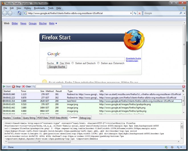Image resolution: width=188 pixels, height=151 pixels.
Task: Switch to the Query String tab
Action: 29,118
